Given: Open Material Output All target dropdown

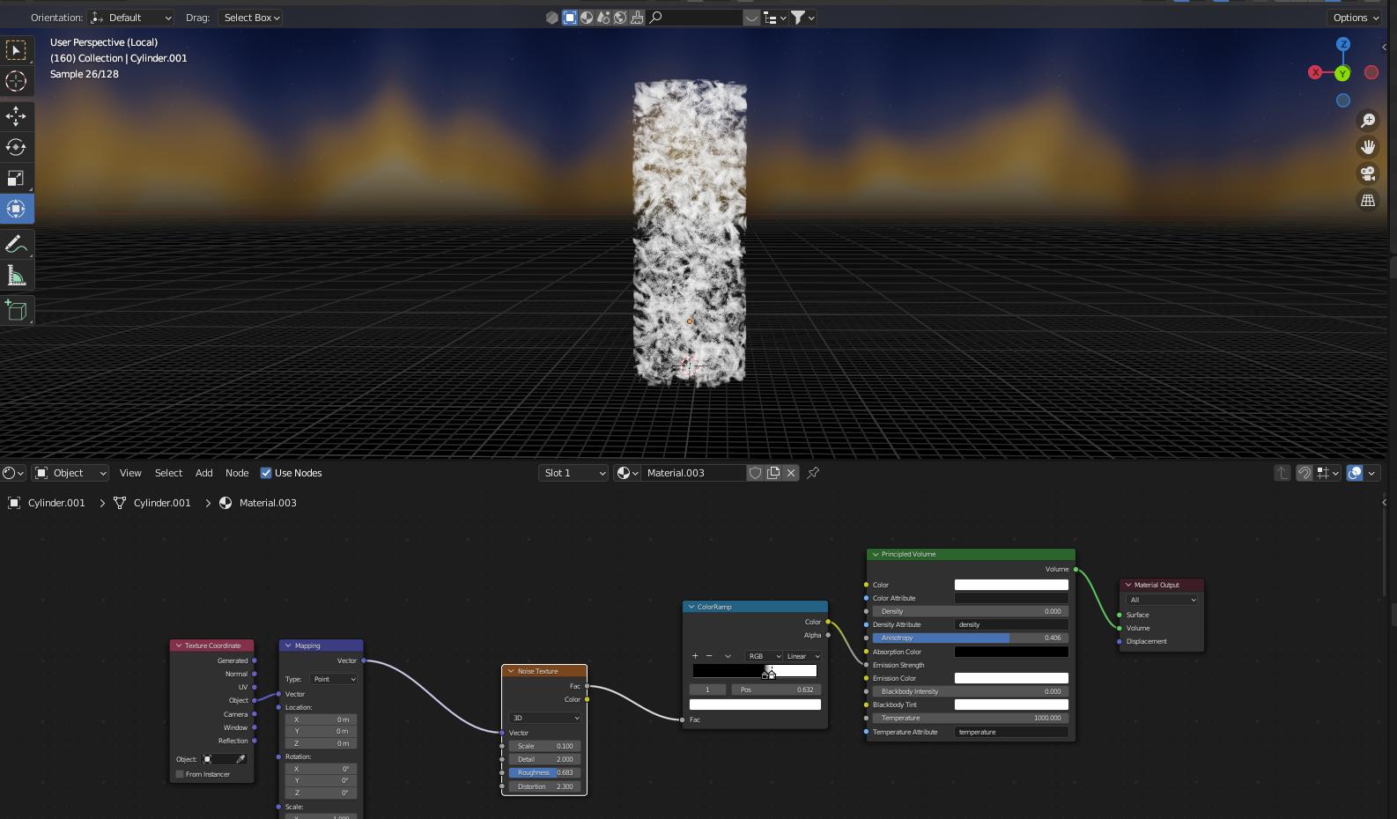Looking at the screenshot, I should pyautogui.click(x=1161, y=600).
